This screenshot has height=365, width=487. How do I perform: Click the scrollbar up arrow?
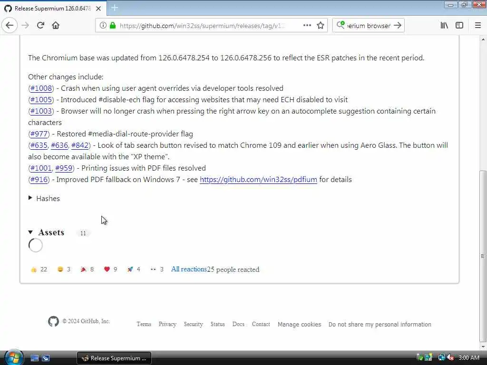483,39
